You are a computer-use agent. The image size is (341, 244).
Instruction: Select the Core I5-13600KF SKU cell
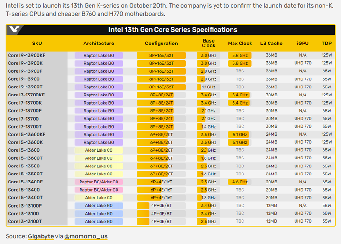[37, 134]
